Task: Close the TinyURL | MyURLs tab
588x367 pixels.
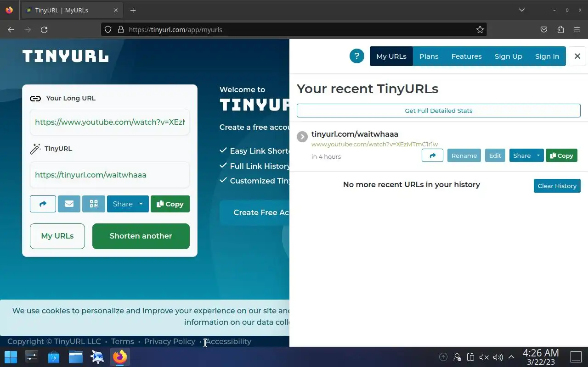Action: (116, 10)
